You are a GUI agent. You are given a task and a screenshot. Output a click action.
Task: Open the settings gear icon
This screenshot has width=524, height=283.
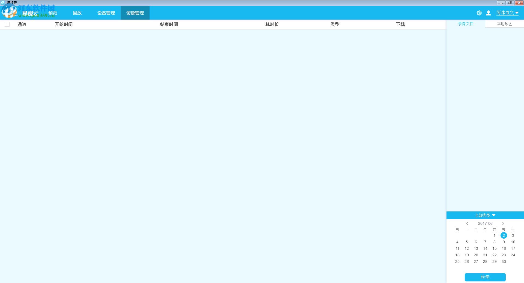pos(479,13)
